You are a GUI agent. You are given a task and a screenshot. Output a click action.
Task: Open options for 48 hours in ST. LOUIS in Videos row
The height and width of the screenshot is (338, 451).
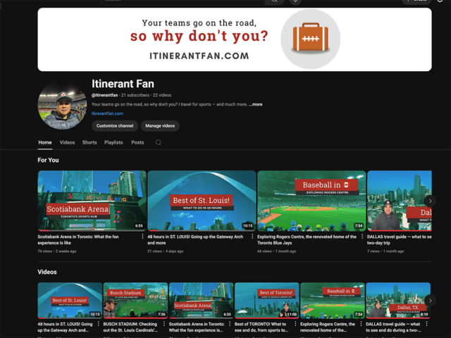coord(99,324)
